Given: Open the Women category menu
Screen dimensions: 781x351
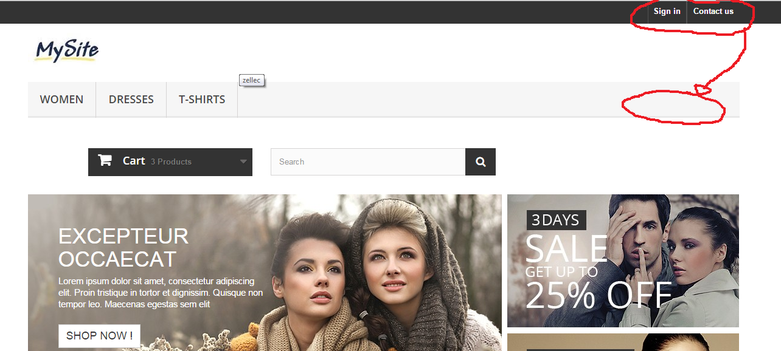Looking at the screenshot, I should [62, 100].
